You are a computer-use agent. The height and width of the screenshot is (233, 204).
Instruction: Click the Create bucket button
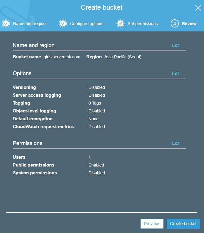tap(183, 224)
